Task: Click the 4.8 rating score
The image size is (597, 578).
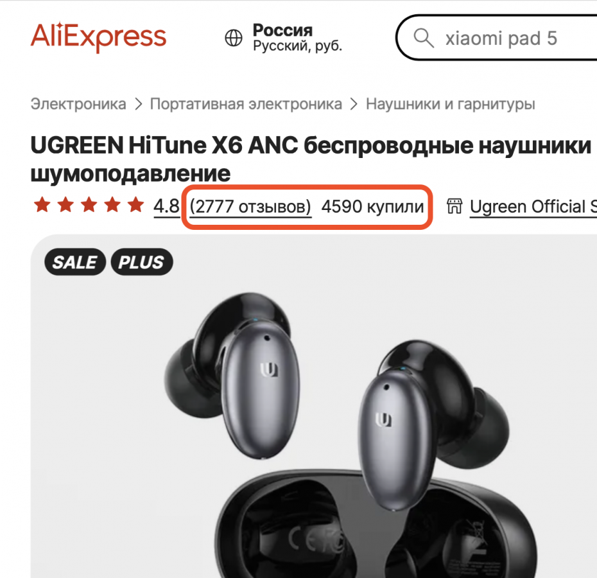Action: tap(166, 207)
